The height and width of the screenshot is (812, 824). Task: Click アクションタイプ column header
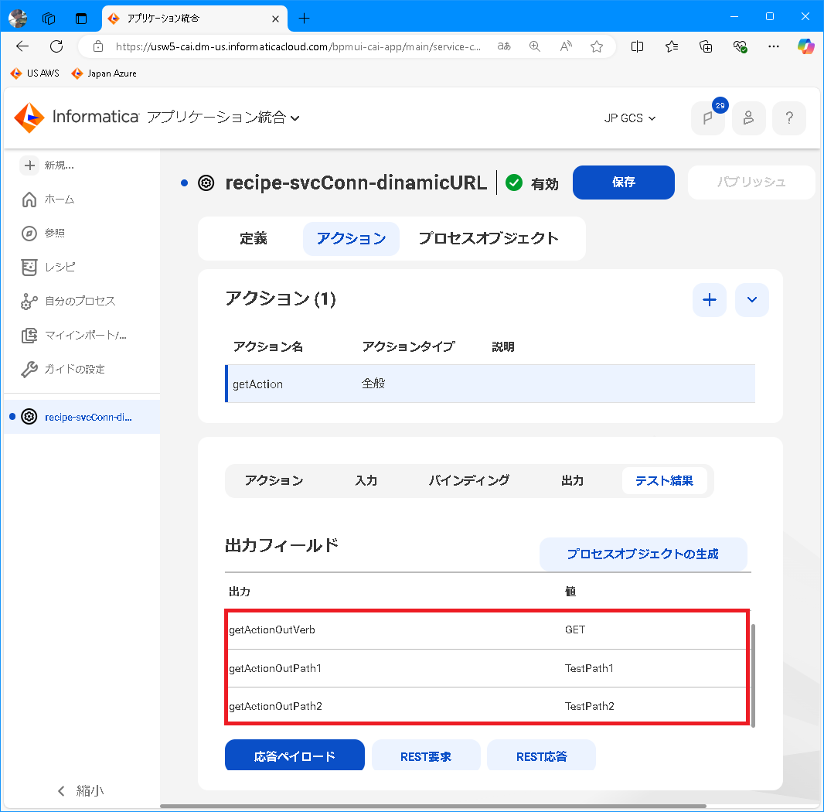pos(408,347)
